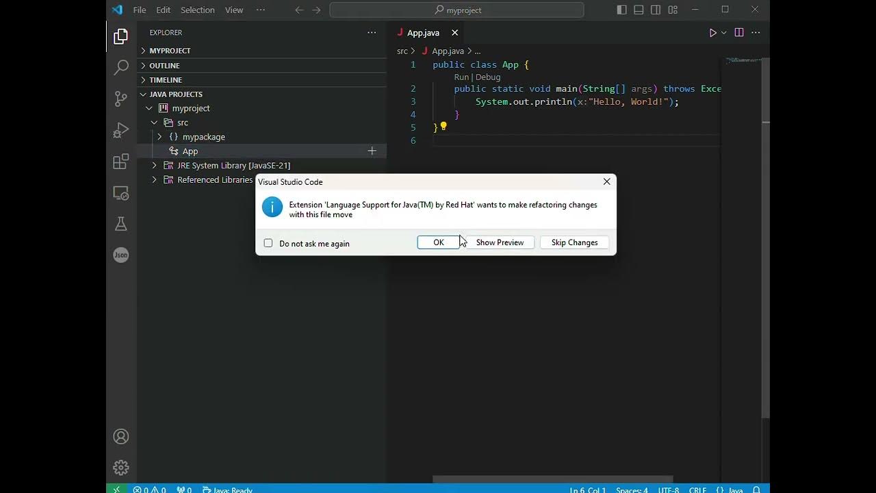Image resolution: width=876 pixels, height=493 pixels.
Task: Open the run options dropdown arrow
Action: tap(723, 33)
